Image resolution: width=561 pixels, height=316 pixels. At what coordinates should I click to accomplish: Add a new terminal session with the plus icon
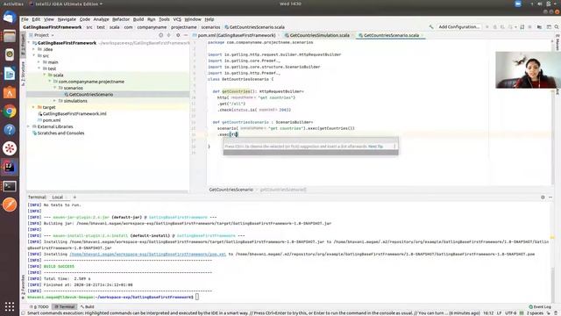(x=75, y=197)
